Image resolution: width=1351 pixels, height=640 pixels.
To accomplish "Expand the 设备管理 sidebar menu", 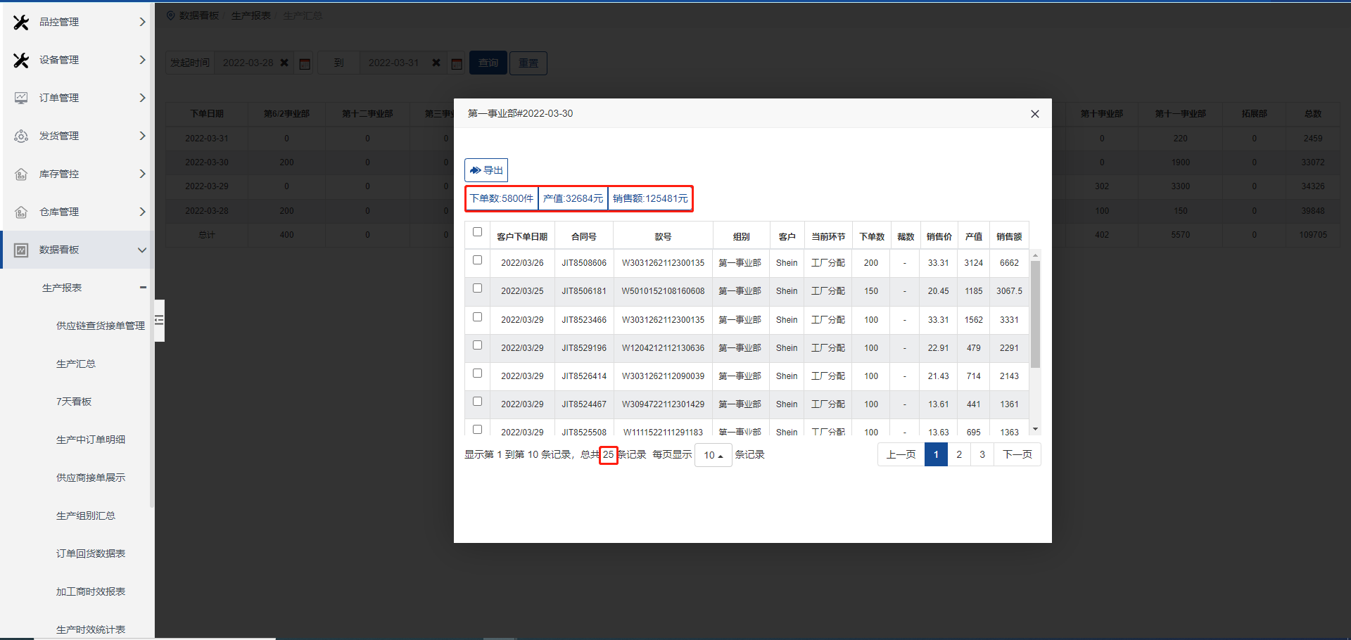I will click(x=142, y=60).
